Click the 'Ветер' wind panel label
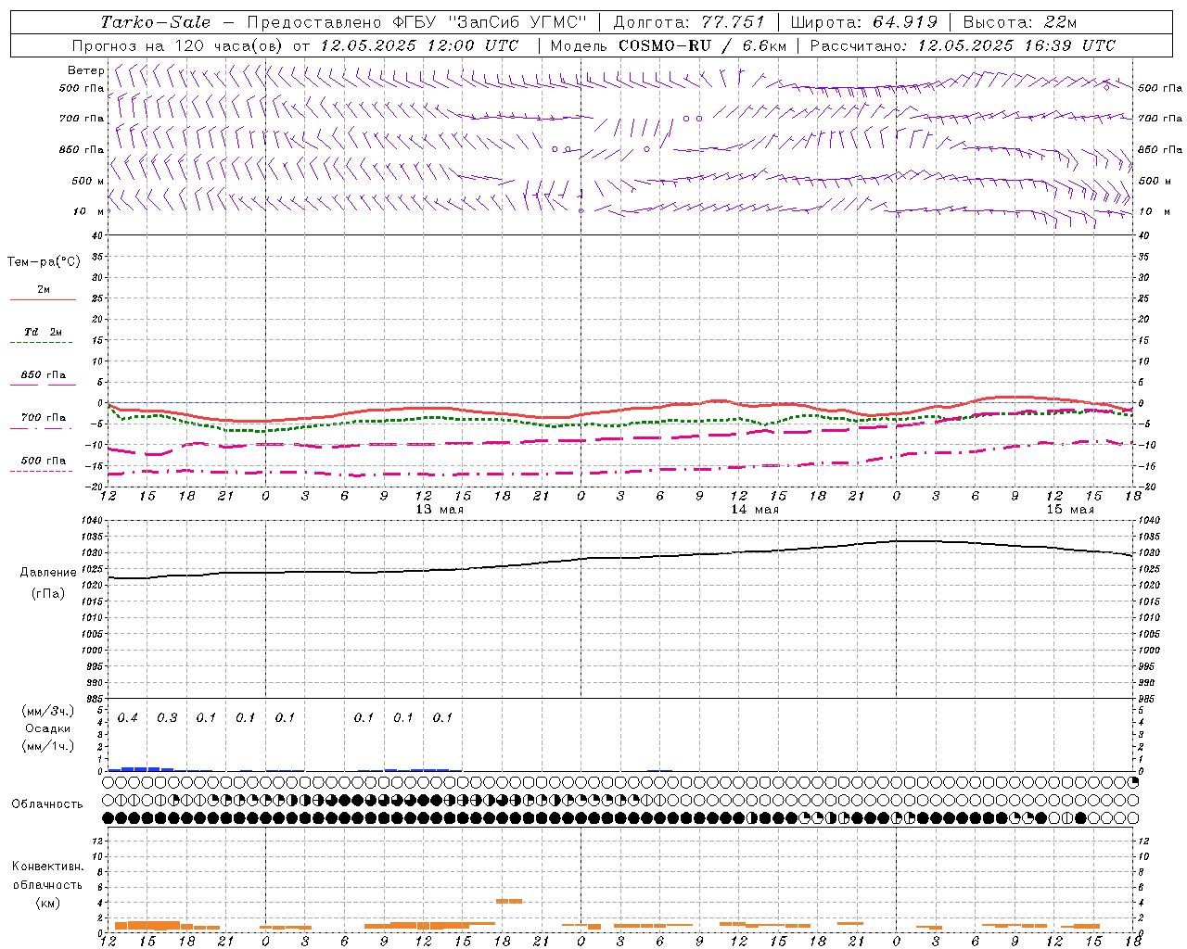The image size is (1187, 949). 86,70
